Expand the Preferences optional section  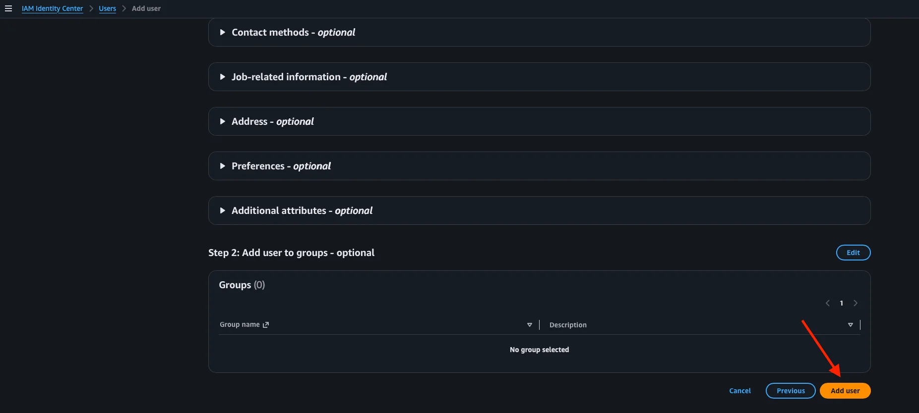(x=539, y=166)
